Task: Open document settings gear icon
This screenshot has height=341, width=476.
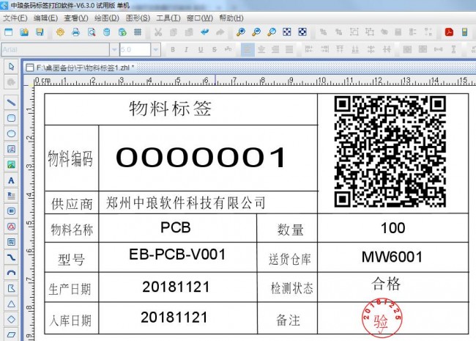Action: click(60, 32)
